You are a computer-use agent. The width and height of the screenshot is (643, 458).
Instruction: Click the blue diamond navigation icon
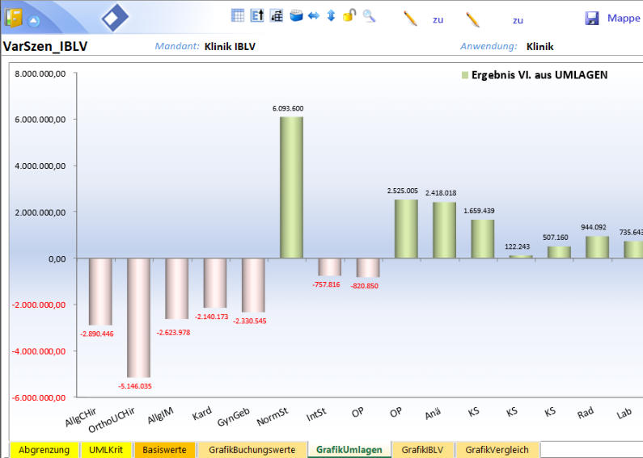115,17
